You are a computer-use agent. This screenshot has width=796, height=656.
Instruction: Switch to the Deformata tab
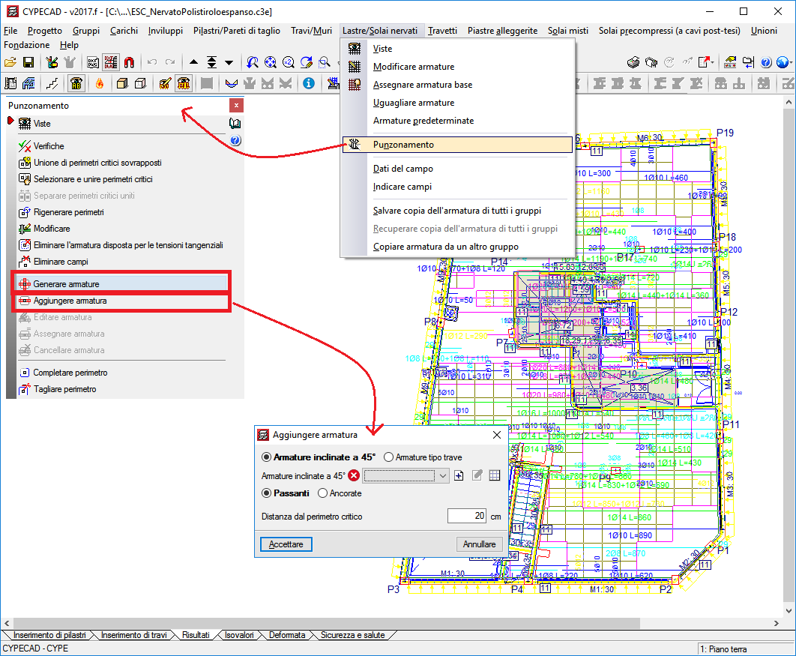tap(287, 635)
